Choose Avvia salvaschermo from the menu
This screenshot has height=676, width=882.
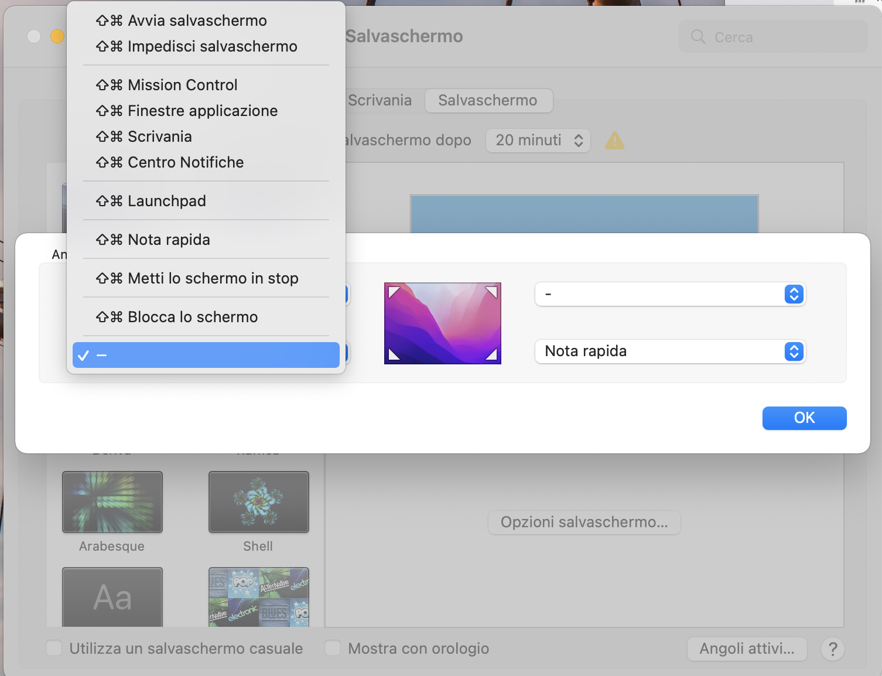(197, 21)
